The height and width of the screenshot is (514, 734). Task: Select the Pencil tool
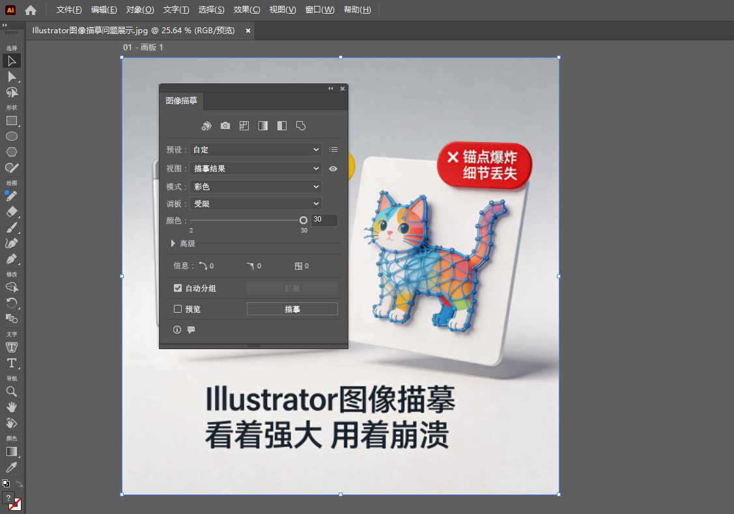pyautogui.click(x=12, y=196)
